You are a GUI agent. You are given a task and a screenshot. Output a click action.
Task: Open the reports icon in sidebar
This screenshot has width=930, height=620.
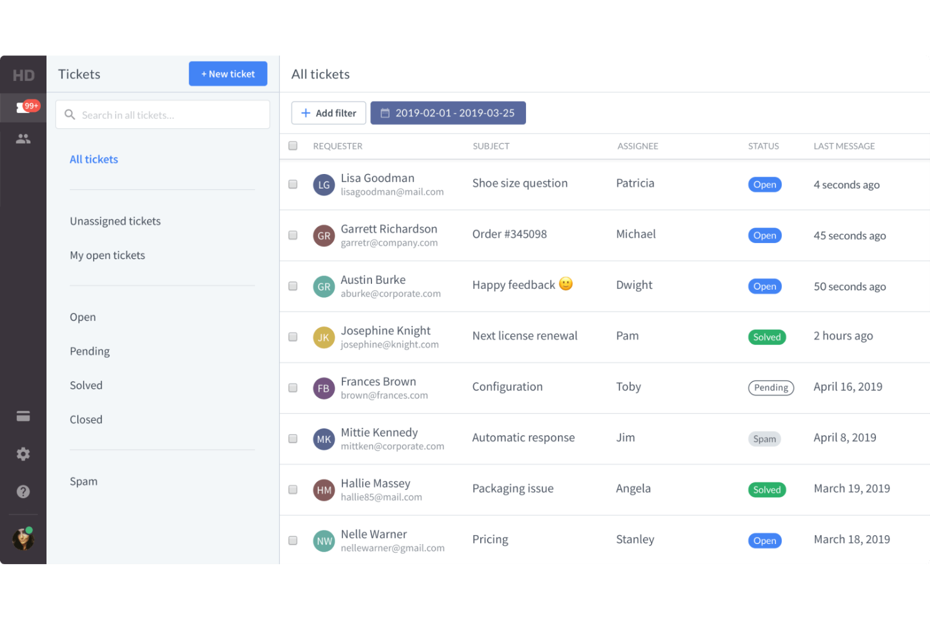tap(23, 415)
